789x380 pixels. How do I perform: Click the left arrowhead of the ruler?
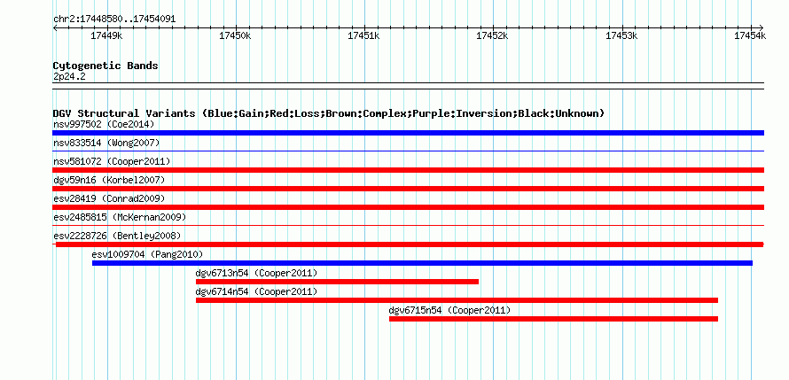(55, 27)
